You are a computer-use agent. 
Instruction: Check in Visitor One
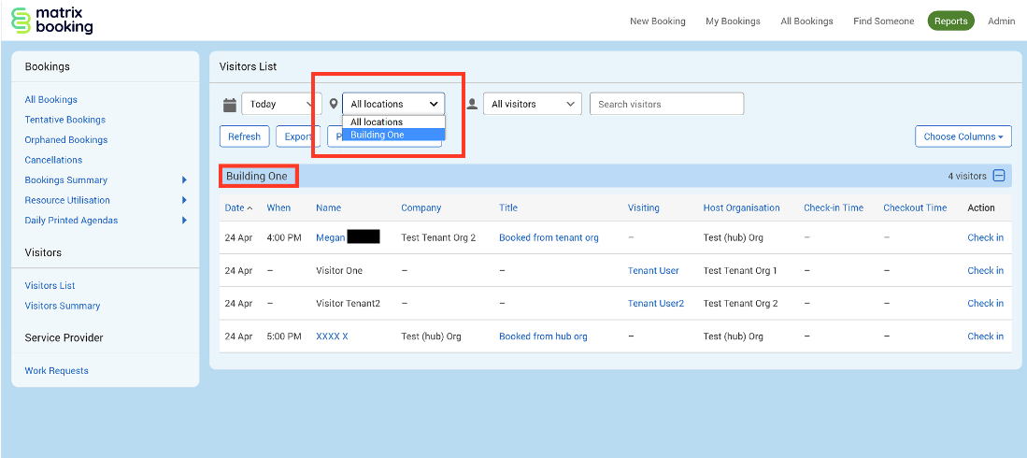coord(985,271)
